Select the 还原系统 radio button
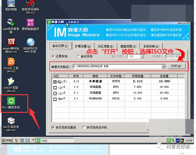This screenshot has width=196, height=155. point(53,56)
